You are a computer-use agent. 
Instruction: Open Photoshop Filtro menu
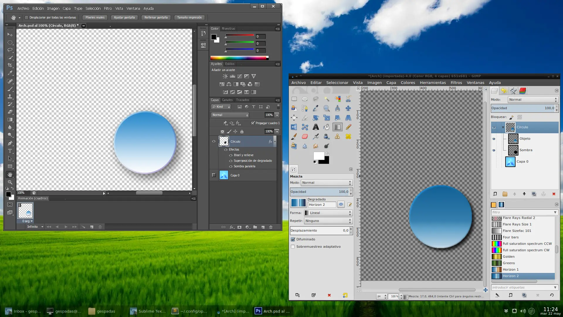point(108,8)
